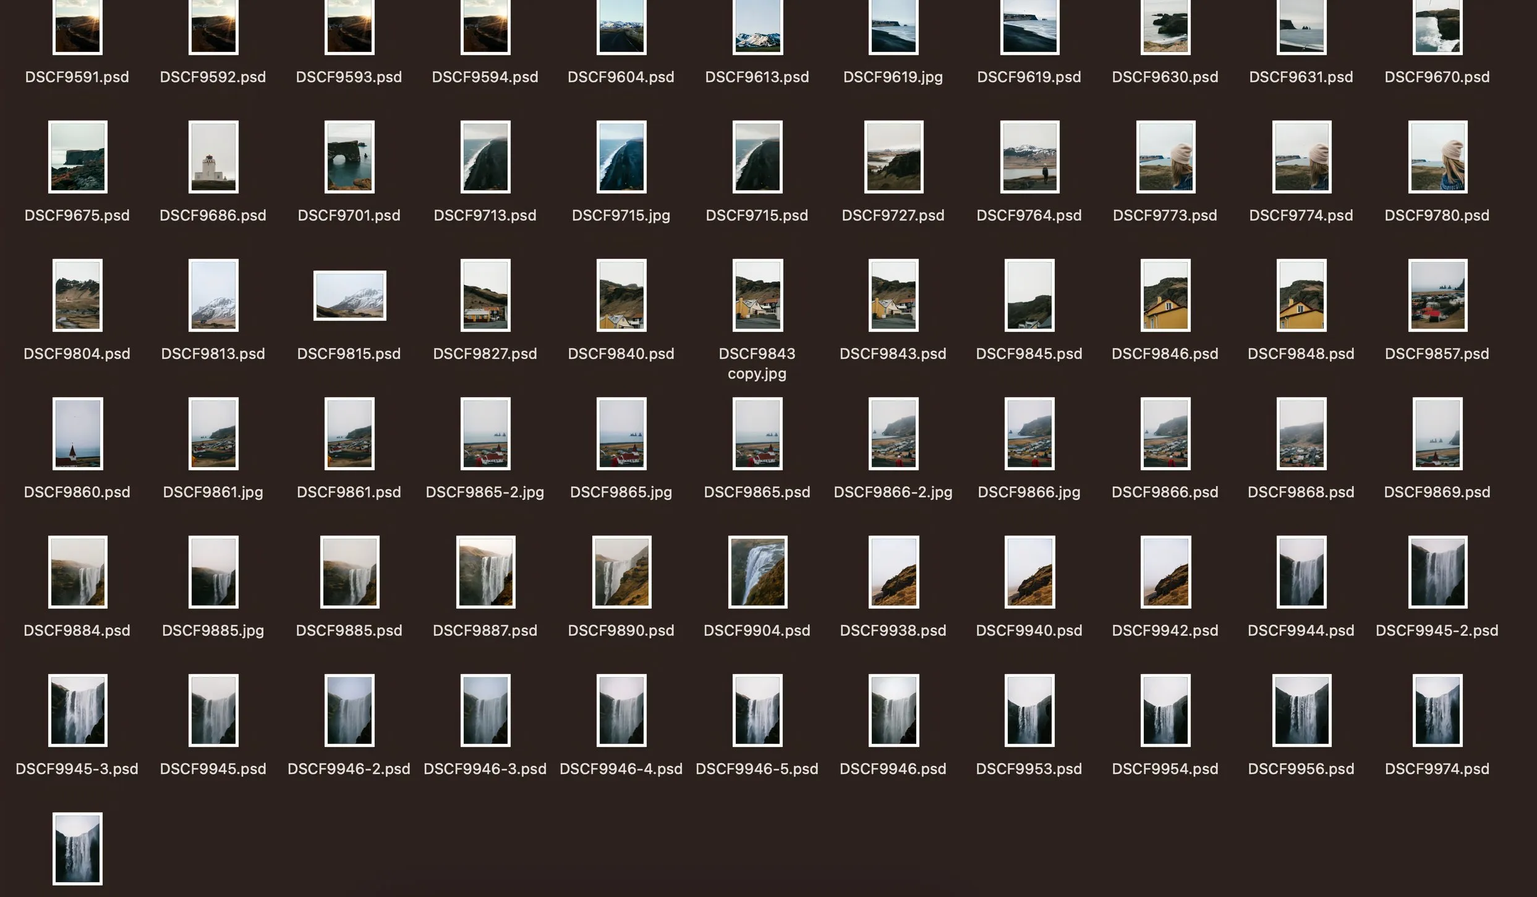Viewport: 1537px width, 897px height.
Task: Select the DSCF9780.psd portrait thumbnail
Action: click(1437, 158)
